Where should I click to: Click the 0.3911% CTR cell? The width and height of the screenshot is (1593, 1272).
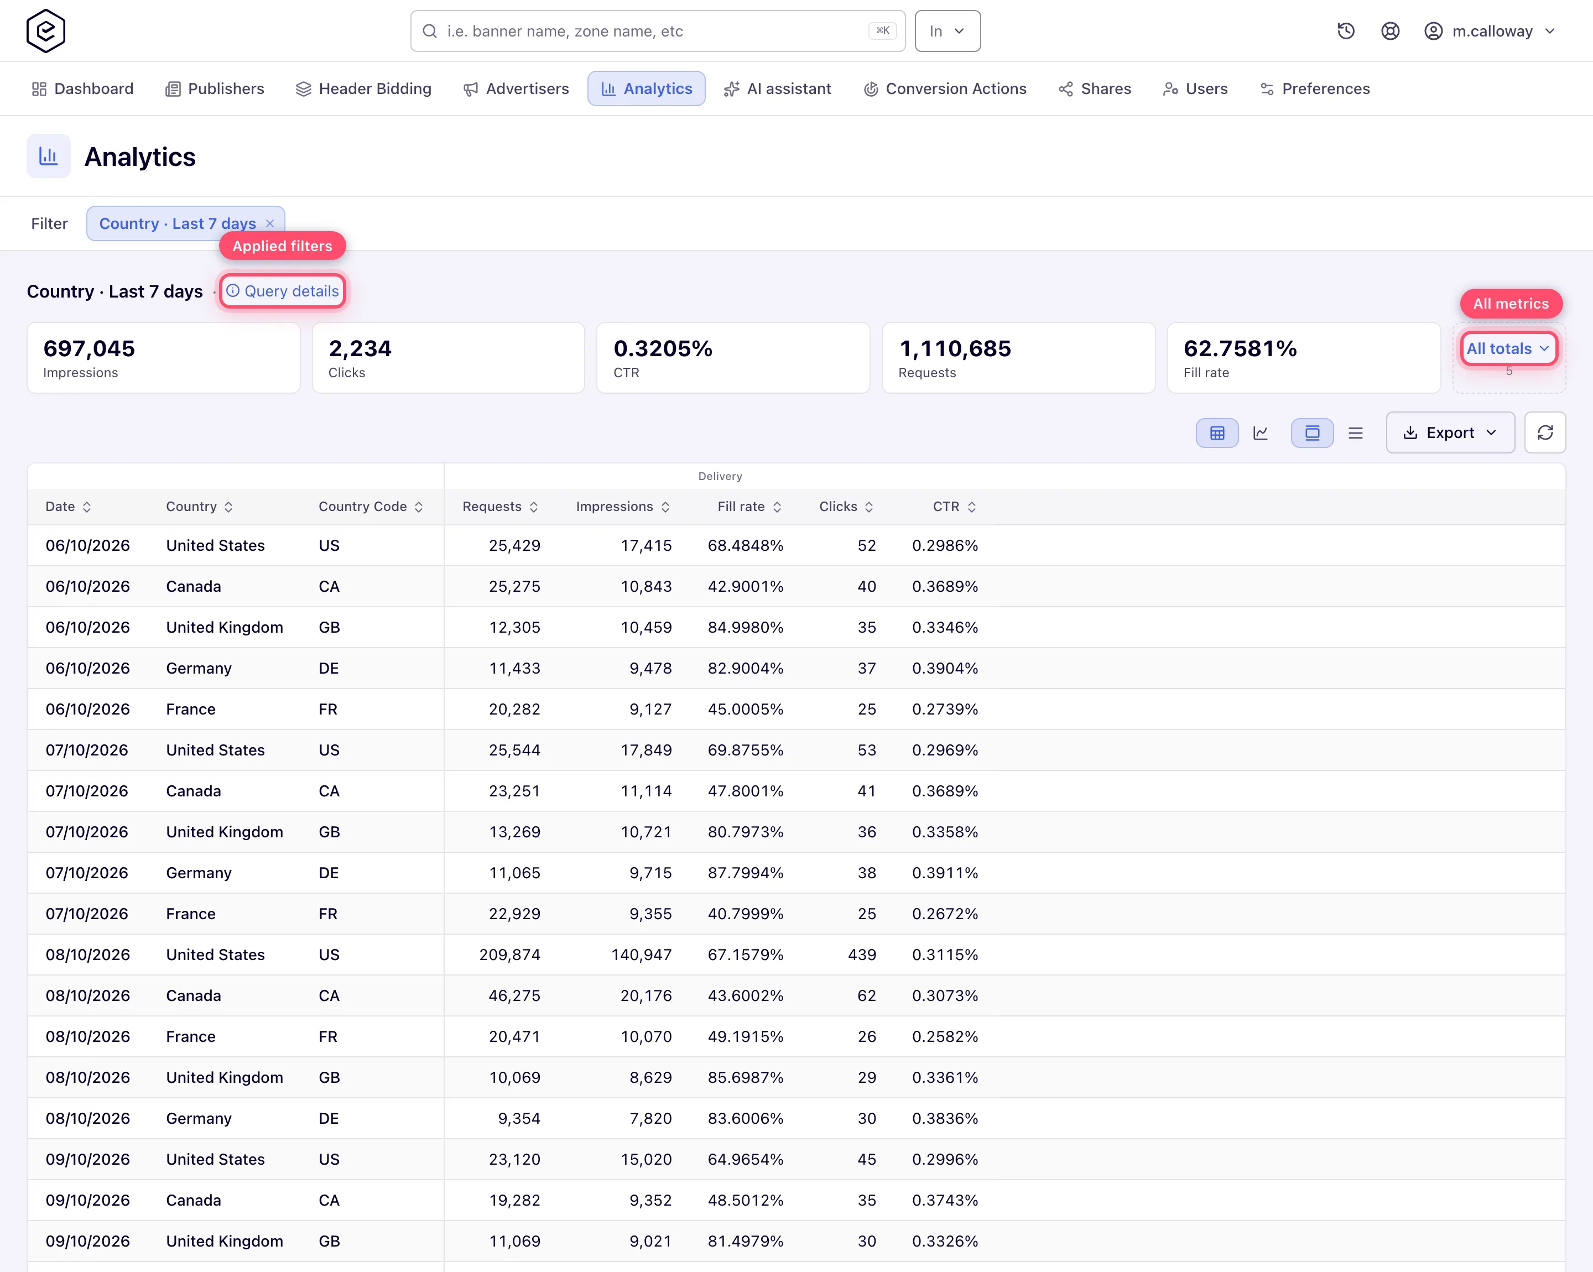(x=945, y=872)
